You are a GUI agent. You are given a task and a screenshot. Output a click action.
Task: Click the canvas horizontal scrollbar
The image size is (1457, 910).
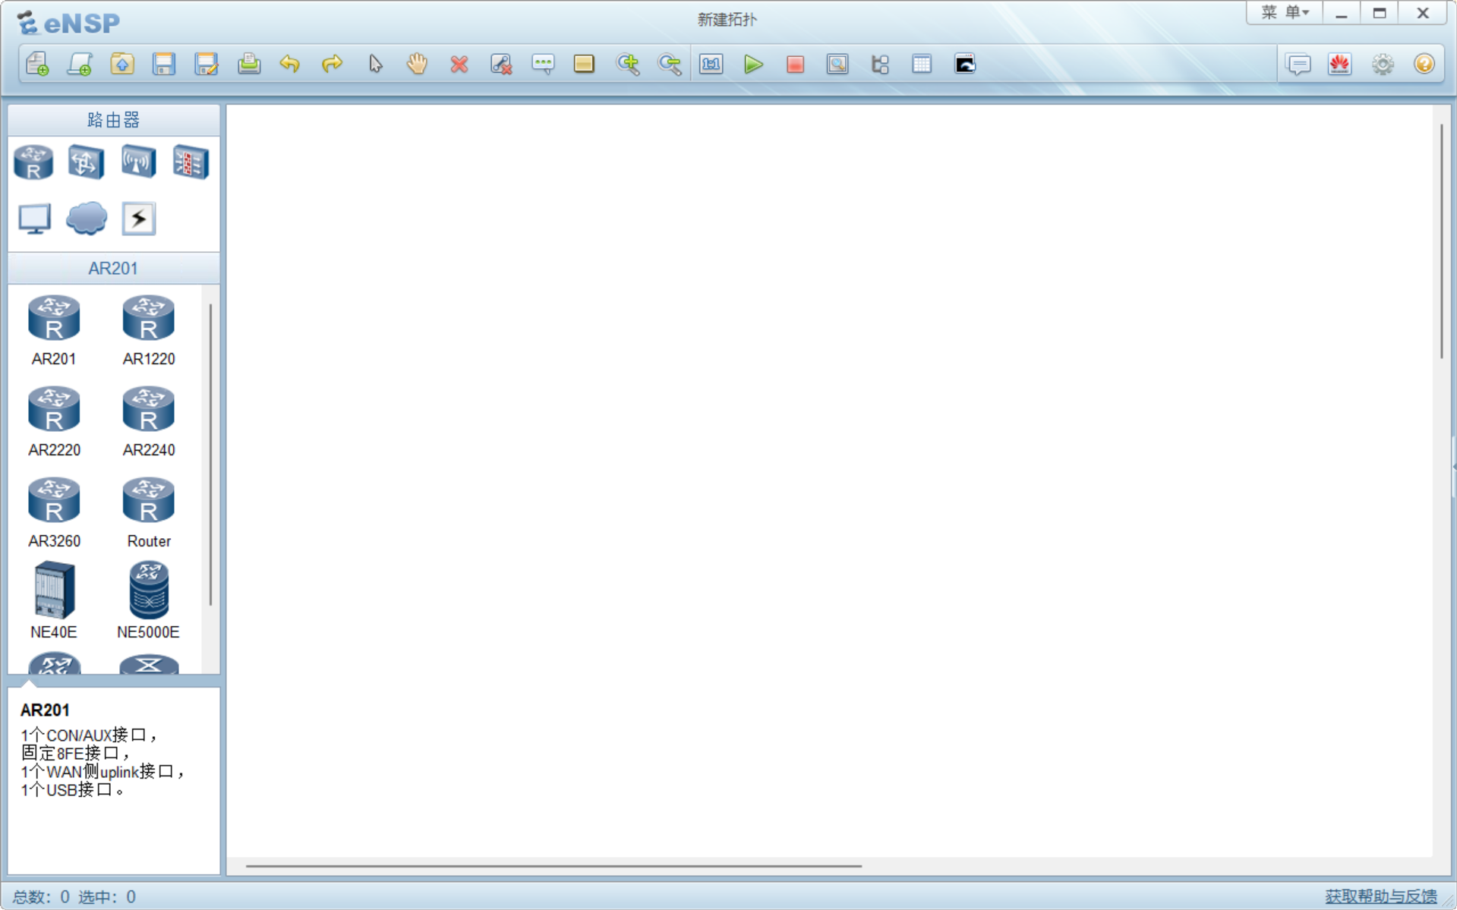click(x=553, y=865)
